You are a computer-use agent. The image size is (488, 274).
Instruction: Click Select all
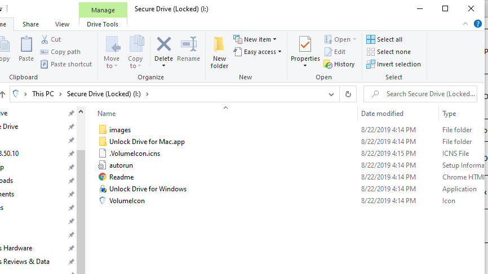tap(384, 39)
